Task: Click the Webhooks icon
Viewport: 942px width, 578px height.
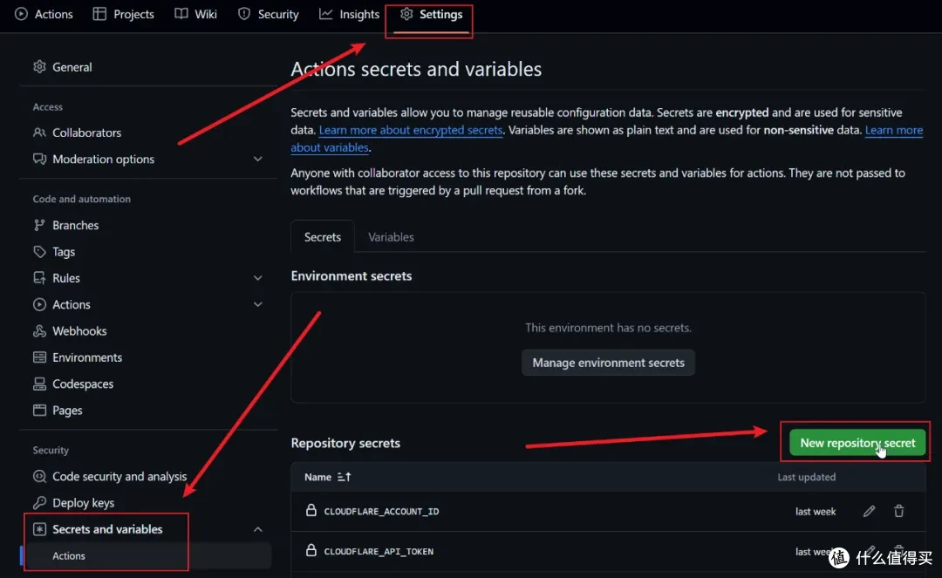Action: pos(39,330)
